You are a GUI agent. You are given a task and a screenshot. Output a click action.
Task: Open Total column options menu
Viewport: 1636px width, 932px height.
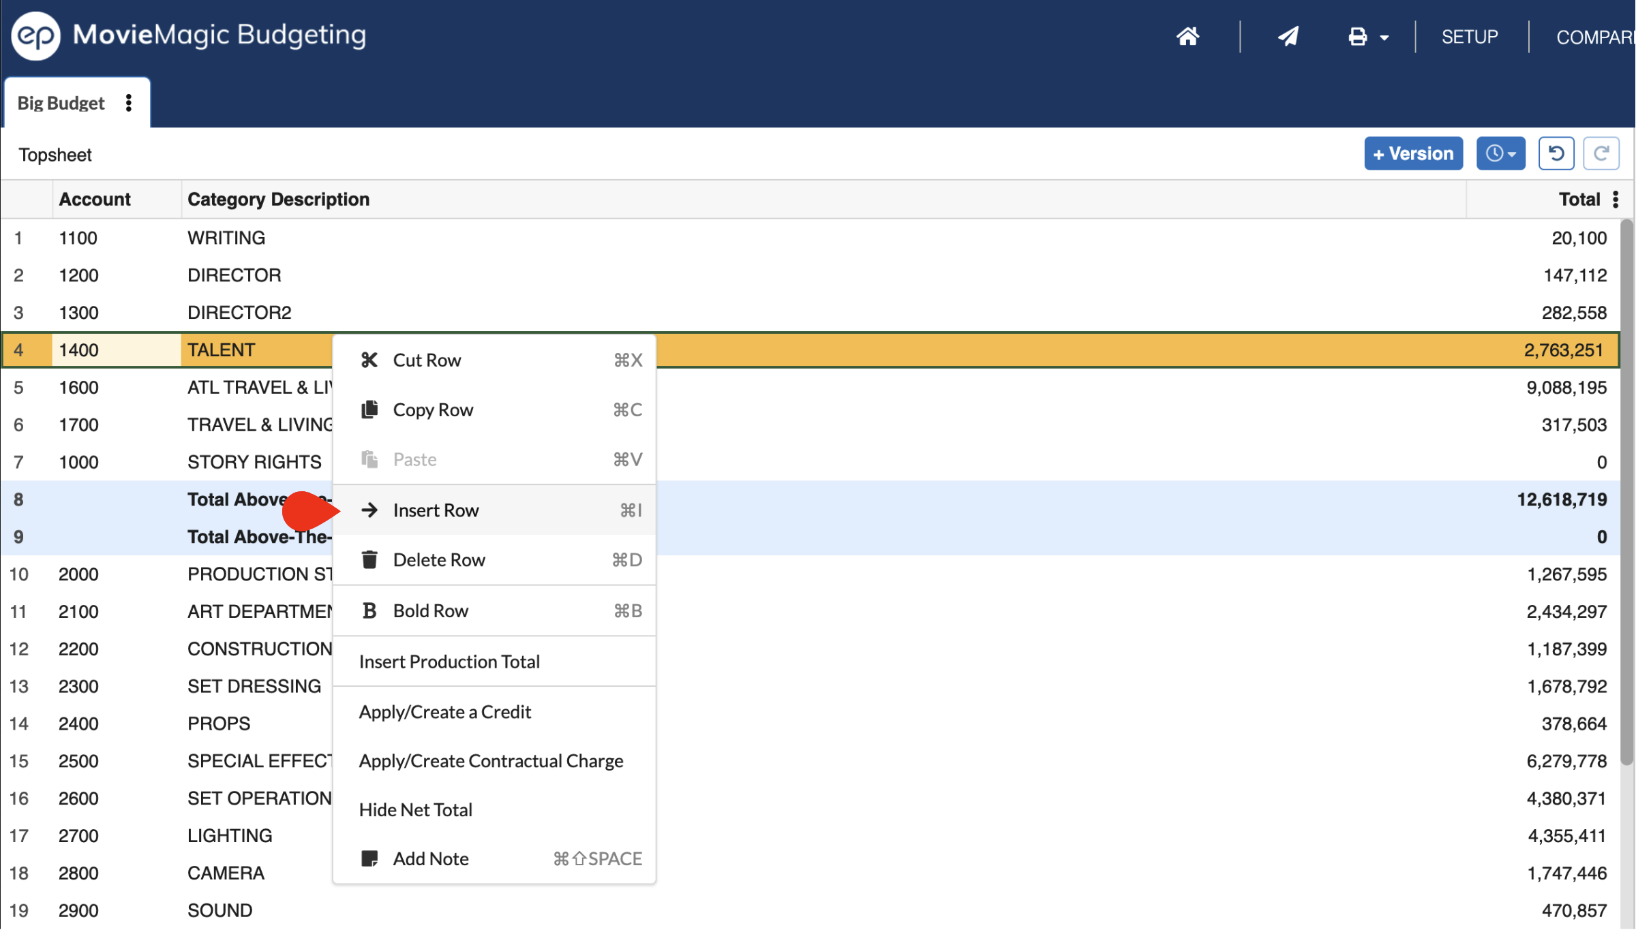pyautogui.click(x=1616, y=200)
